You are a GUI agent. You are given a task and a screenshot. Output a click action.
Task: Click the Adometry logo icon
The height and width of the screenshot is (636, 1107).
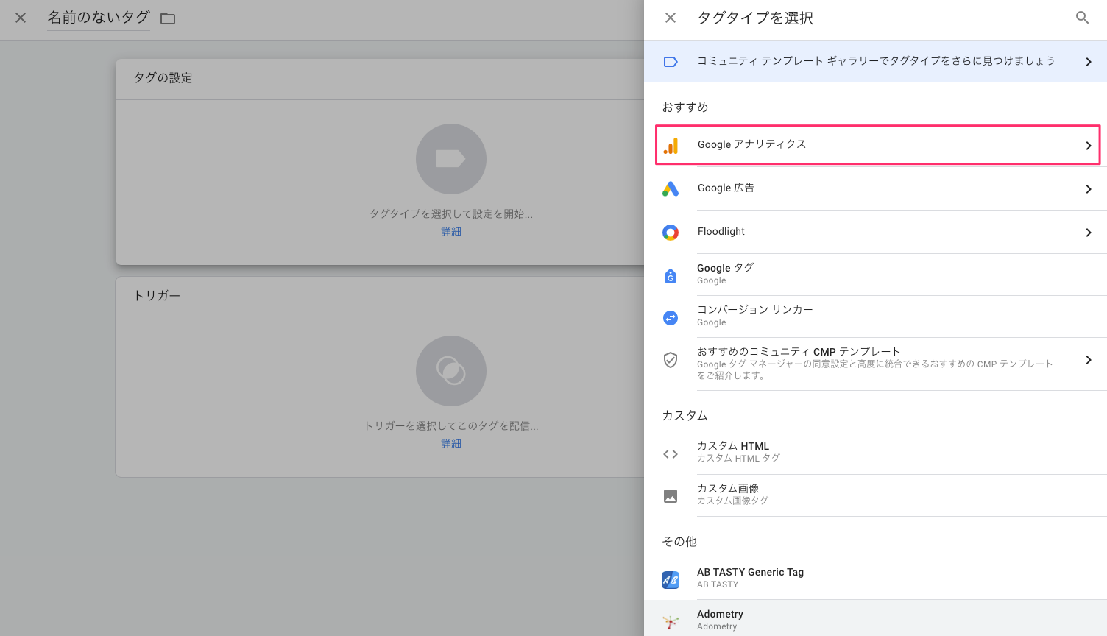[x=671, y=621]
